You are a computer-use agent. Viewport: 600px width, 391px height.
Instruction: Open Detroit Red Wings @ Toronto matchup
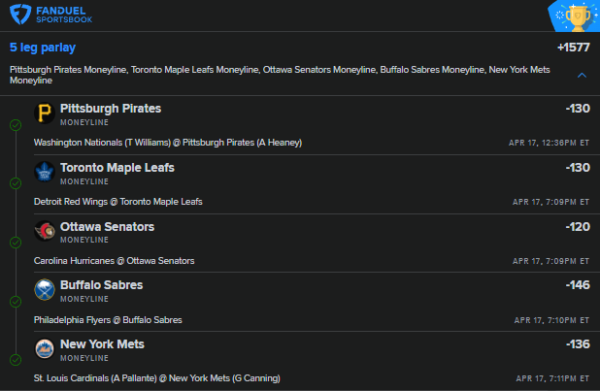(x=117, y=202)
